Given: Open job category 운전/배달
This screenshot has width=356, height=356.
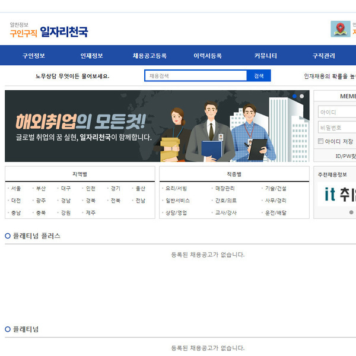Looking at the screenshot, I should (x=276, y=213).
